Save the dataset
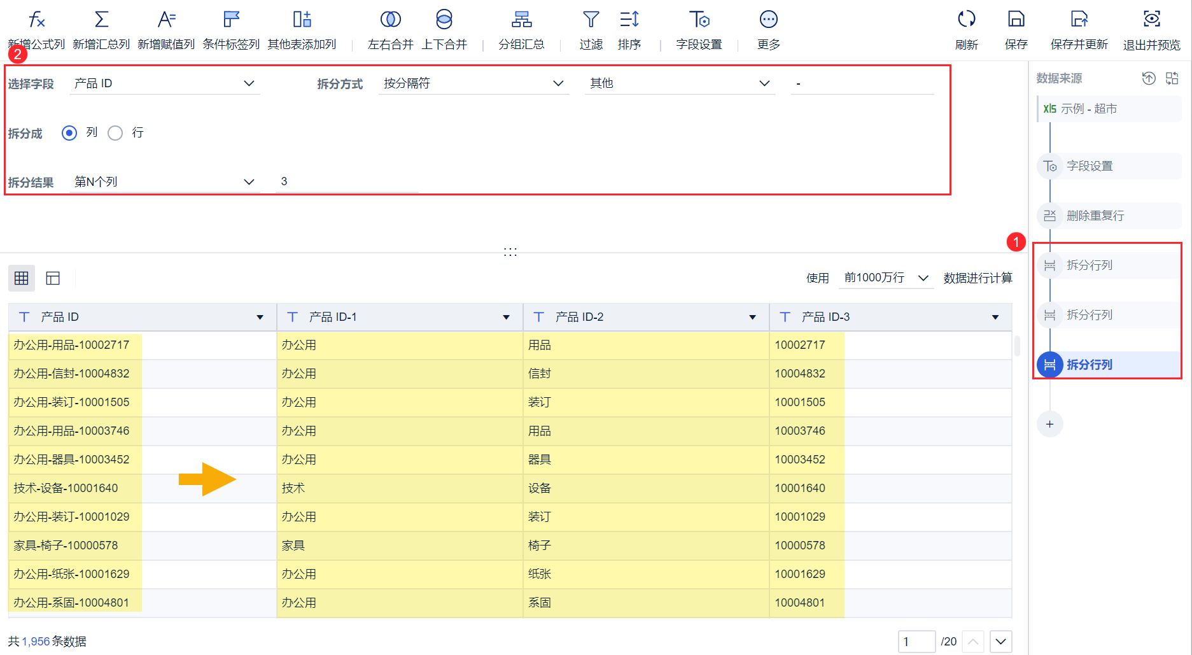The width and height of the screenshot is (1192, 655). (x=1016, y=29)
